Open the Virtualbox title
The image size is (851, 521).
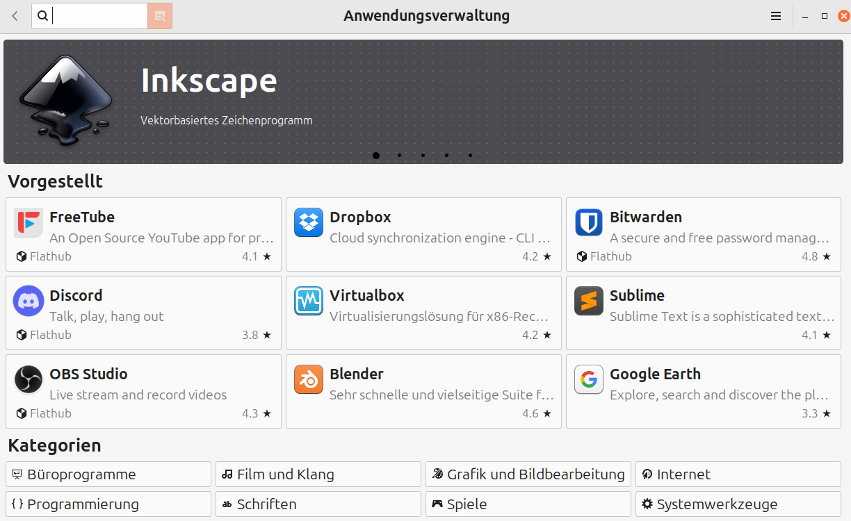[367, 295]
